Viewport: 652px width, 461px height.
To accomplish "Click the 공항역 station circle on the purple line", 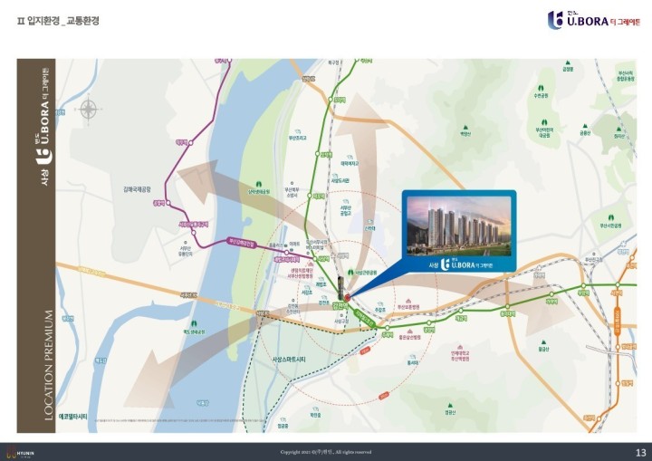I will [168, 203].
